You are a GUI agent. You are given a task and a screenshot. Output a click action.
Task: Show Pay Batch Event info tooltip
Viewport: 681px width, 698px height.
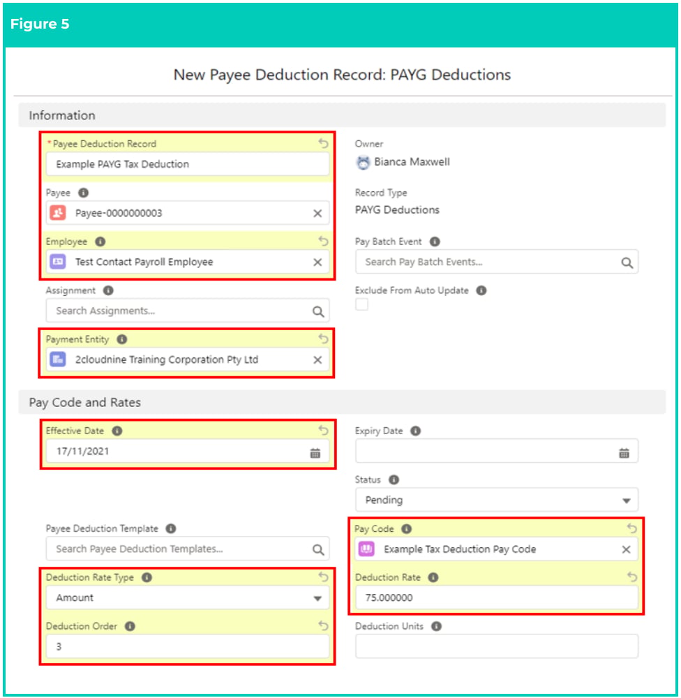(435, 242)
